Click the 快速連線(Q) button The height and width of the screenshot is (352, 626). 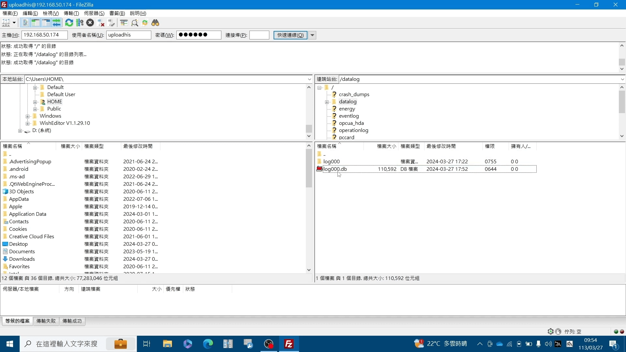[x=290, y=35]
